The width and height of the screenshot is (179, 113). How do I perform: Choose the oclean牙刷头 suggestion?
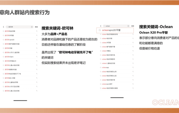click(117, 51)
